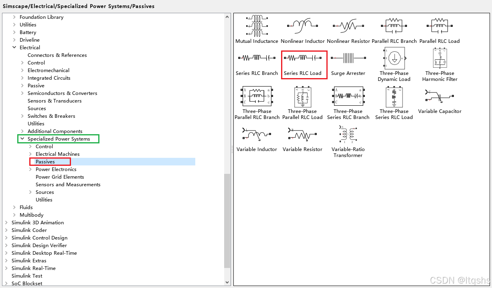Screen dimensions: 492x288
Task: Select the Parallel RLC Branch block icon
Action: [x=394, y=26]
